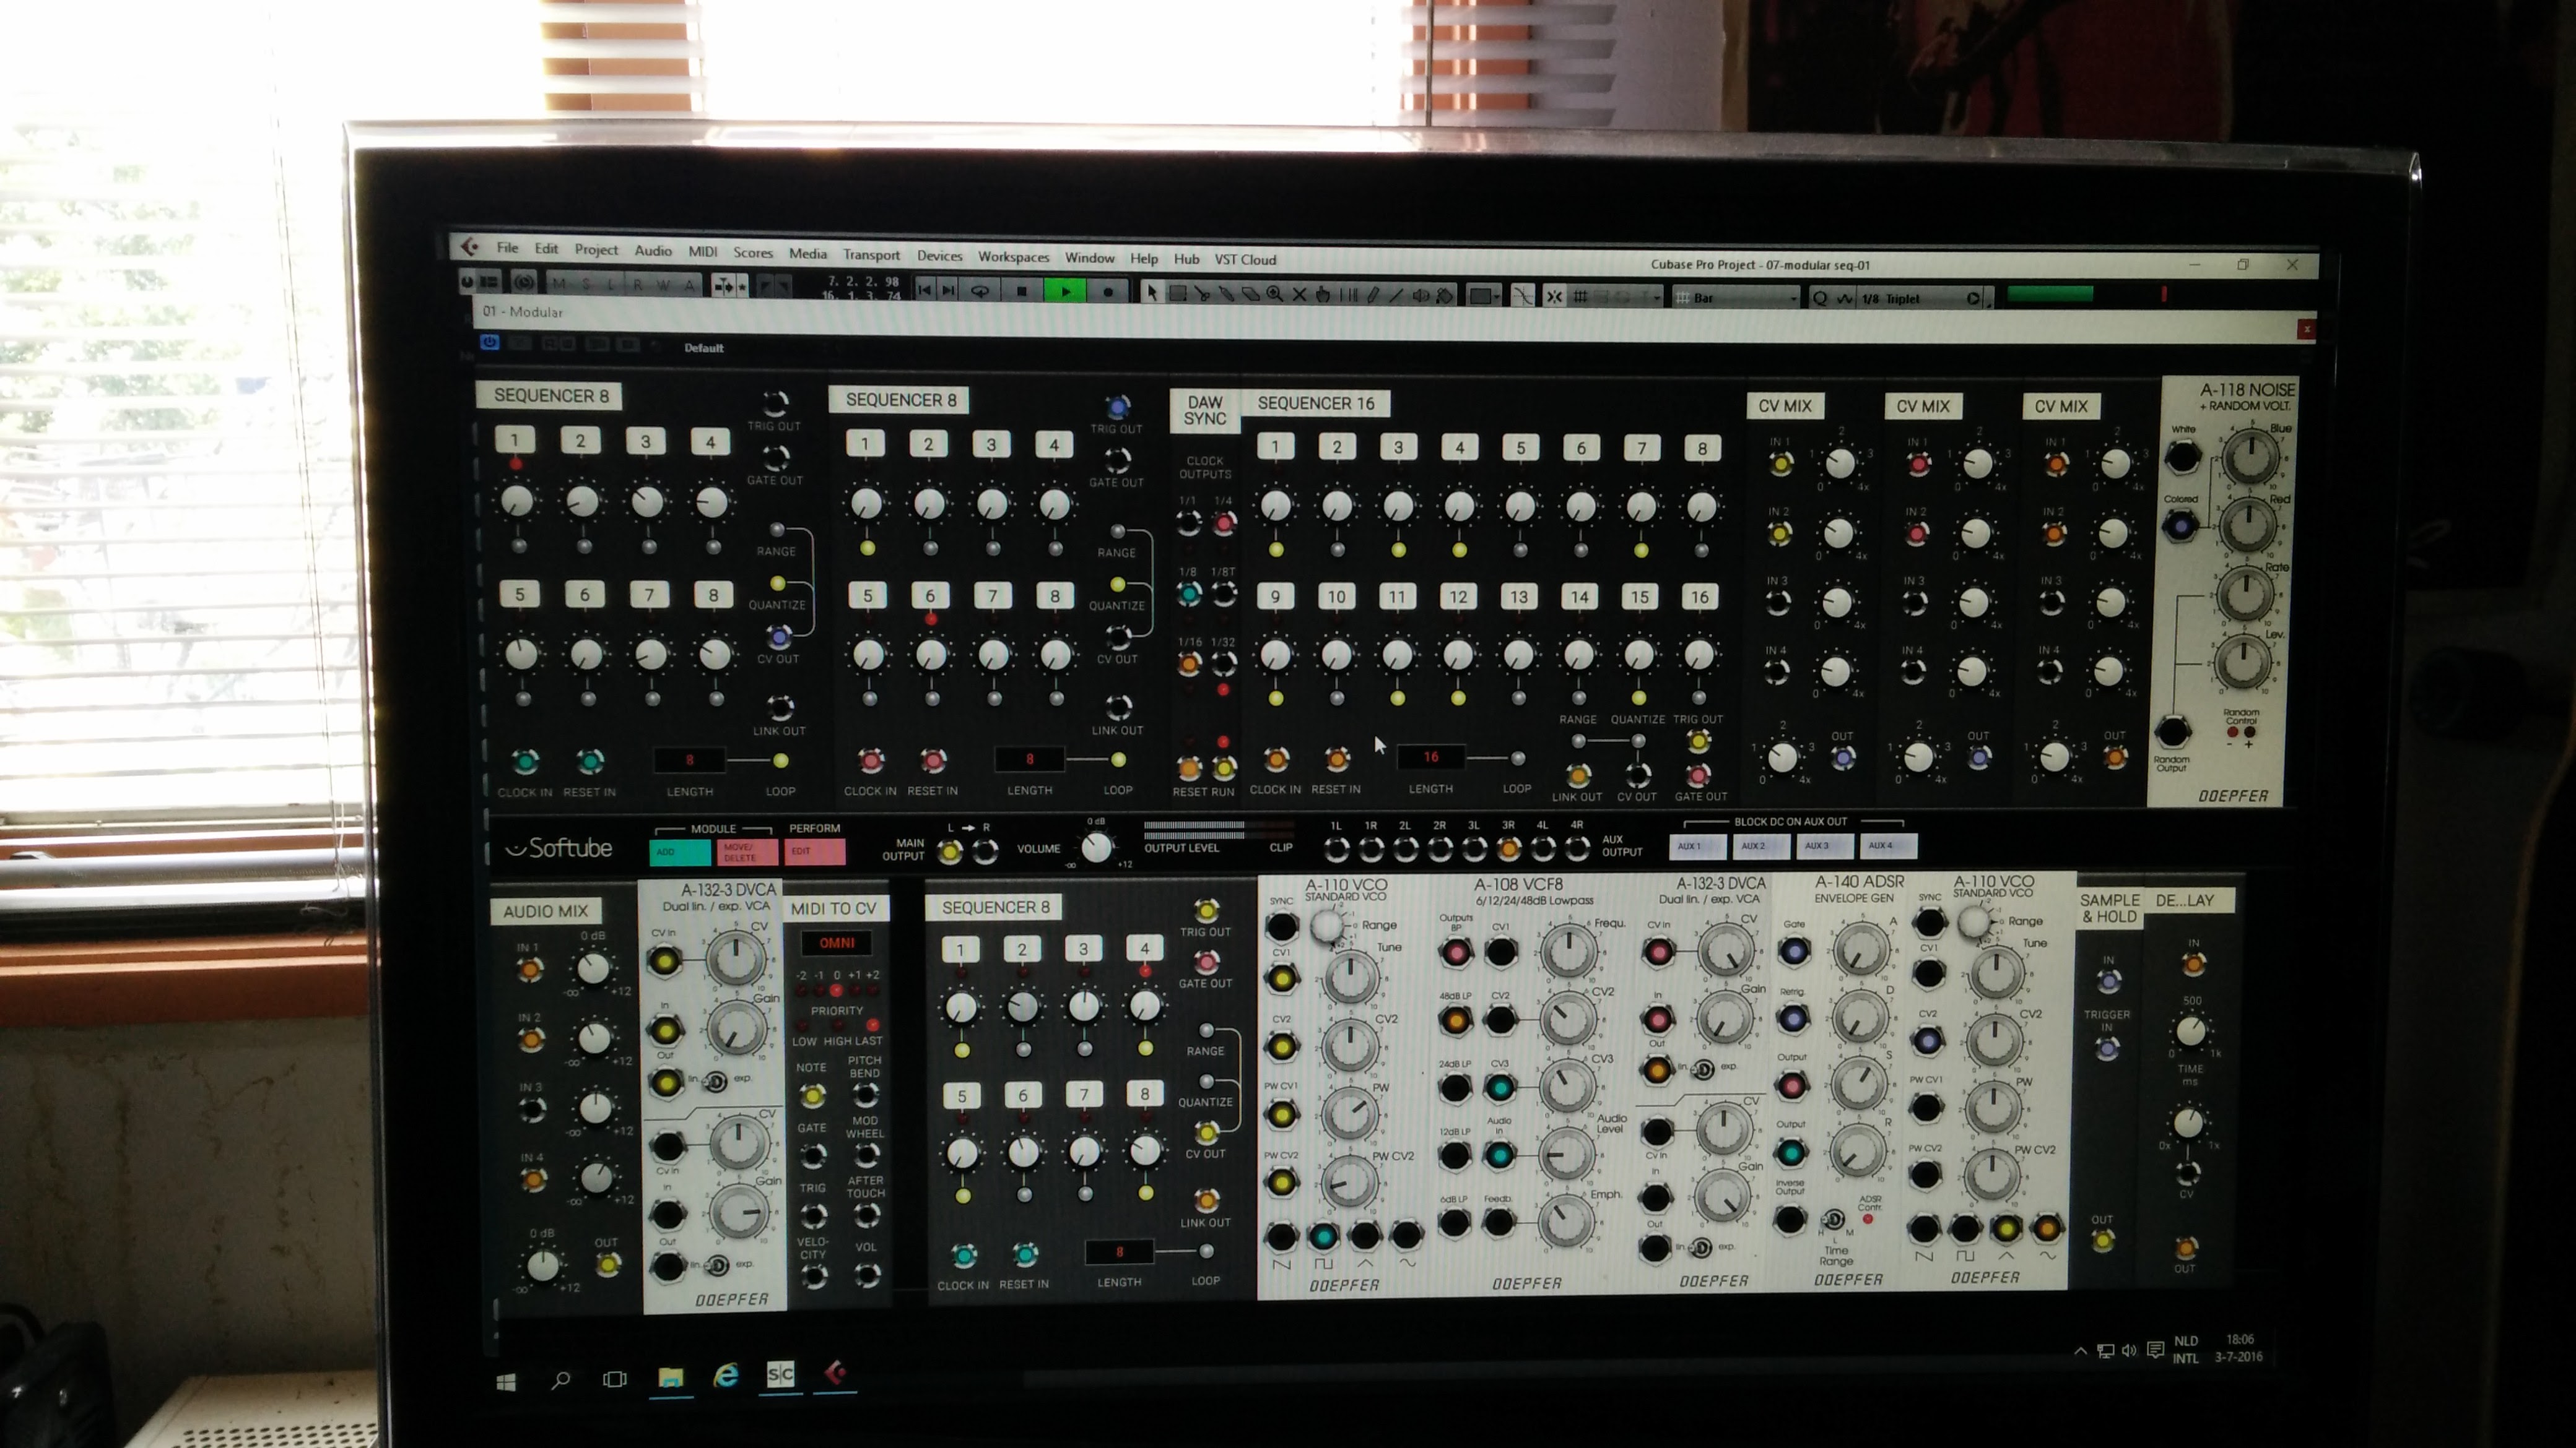The height and width of the screenshot is (1448, 2576).
Task: Click the main VOLUME knob
Action: pos(1097,848)
